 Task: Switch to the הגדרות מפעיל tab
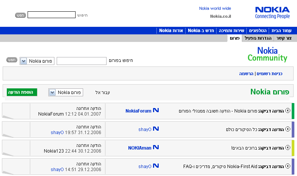coord(258,38)
